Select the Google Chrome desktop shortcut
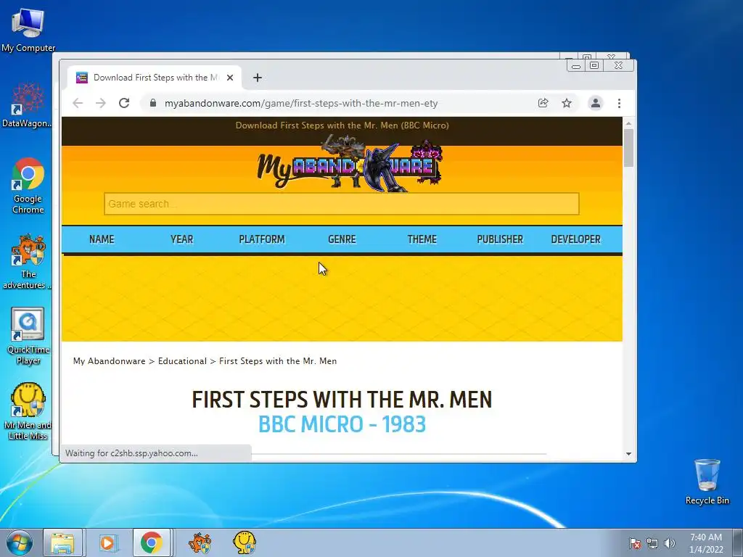 point(28,186)
